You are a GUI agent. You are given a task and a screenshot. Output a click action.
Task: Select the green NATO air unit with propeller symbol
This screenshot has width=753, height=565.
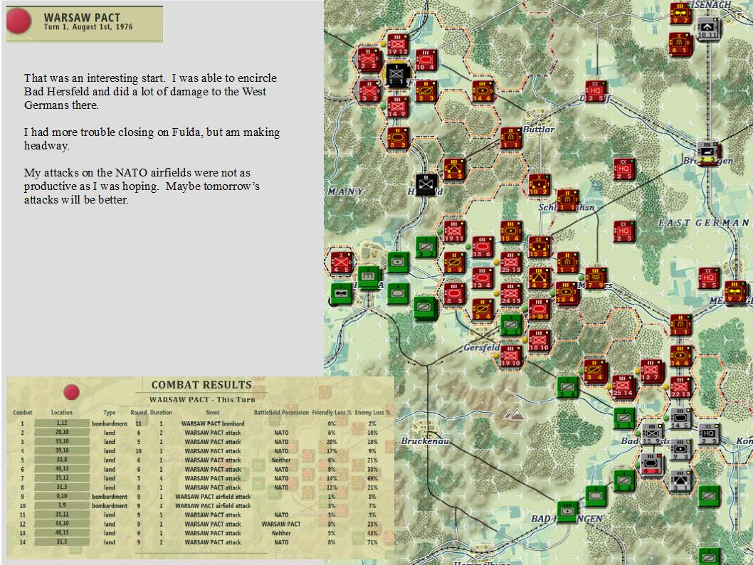point(341,294)
